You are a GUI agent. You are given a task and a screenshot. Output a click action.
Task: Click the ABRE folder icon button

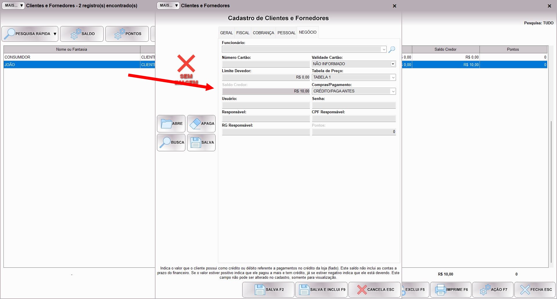click(x=171, y=124)
